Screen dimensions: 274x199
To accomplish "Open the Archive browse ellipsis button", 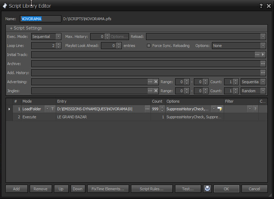I will coord(263,64).
